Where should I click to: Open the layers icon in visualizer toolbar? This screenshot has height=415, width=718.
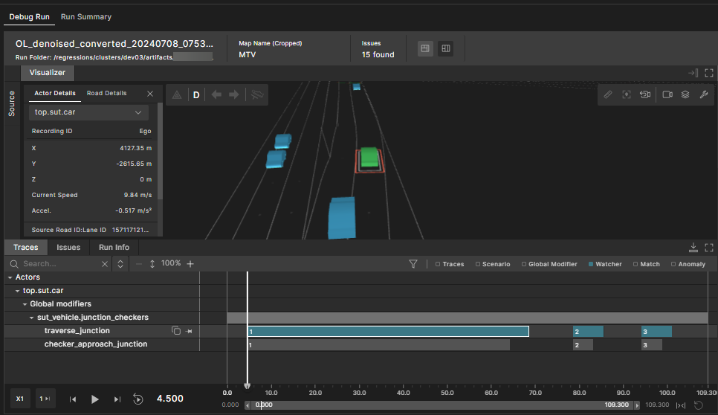[x=685, y=95]
